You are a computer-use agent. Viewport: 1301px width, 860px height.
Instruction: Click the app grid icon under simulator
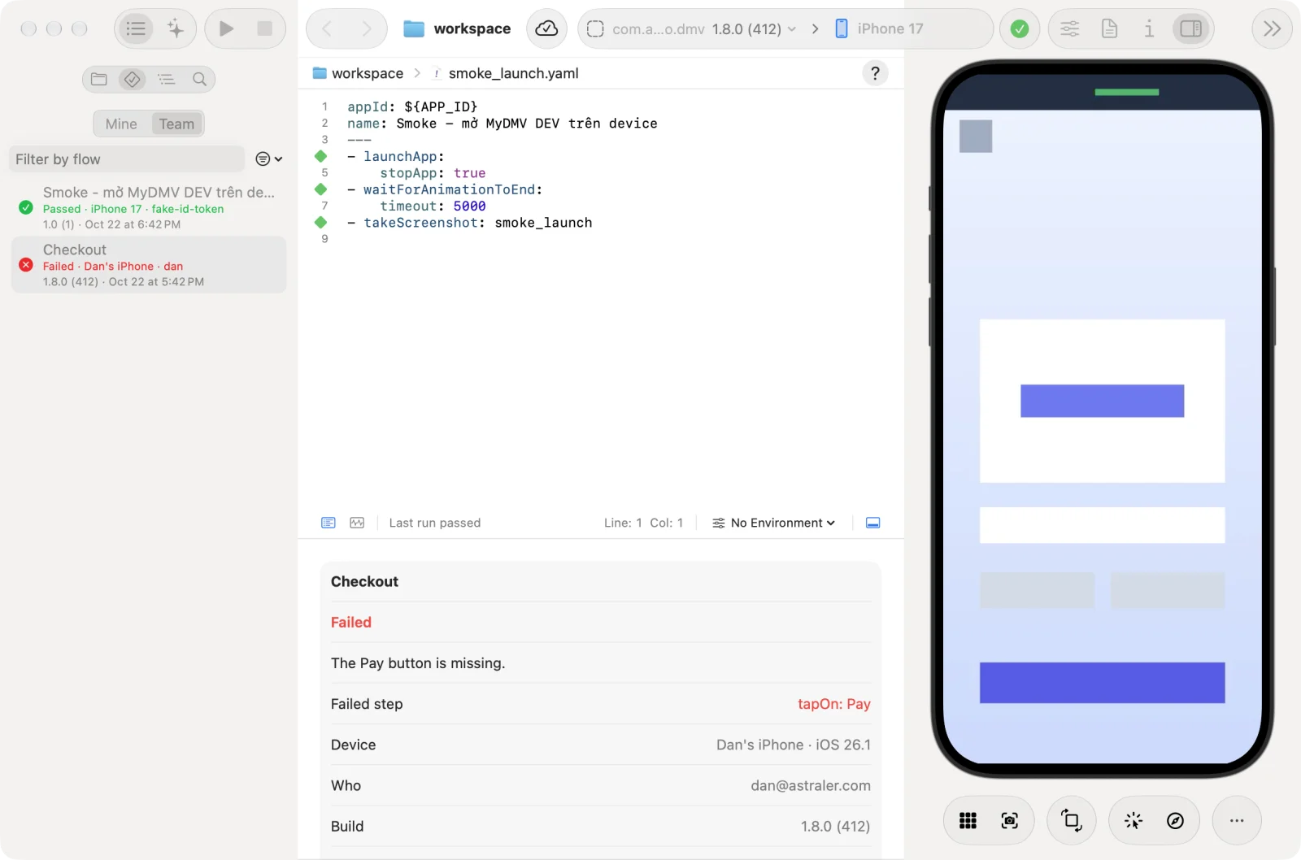pos(968,821)
